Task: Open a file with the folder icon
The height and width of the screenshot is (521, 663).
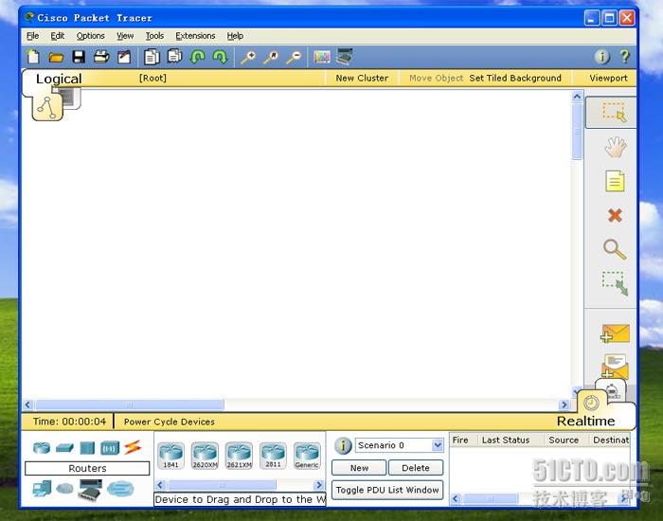Action: 56,57
